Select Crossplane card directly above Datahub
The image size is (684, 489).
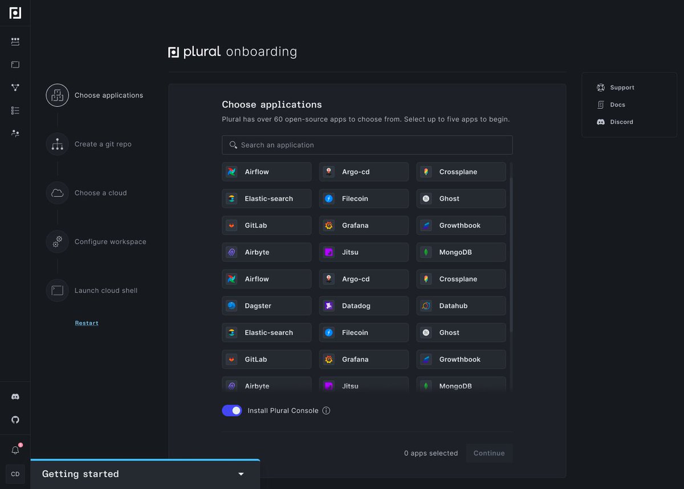point(461,279)
